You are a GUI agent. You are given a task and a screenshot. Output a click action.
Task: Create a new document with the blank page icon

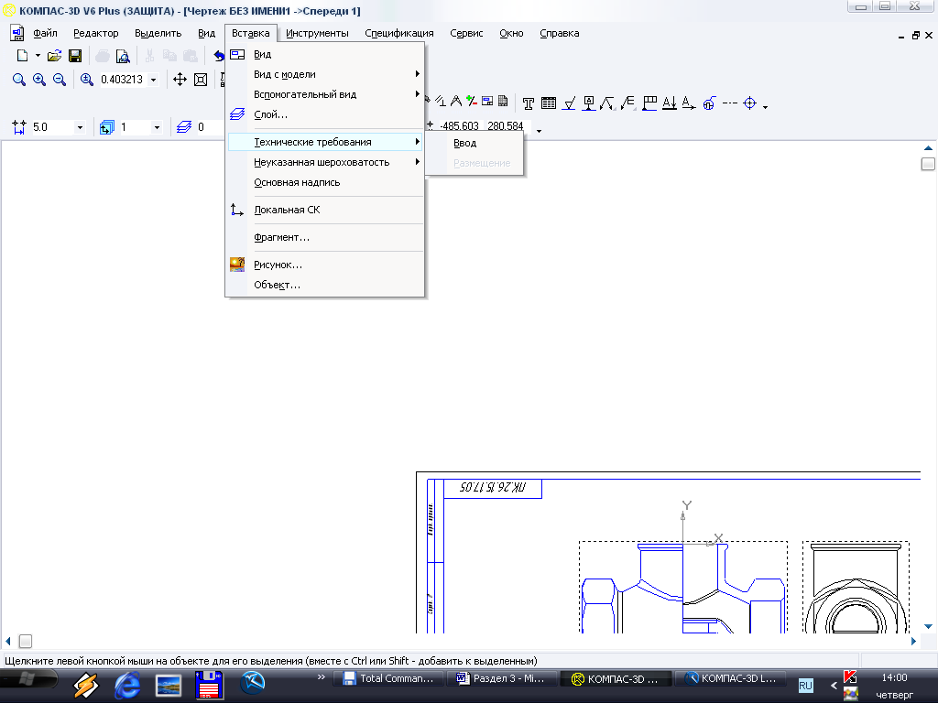[22, 56]
